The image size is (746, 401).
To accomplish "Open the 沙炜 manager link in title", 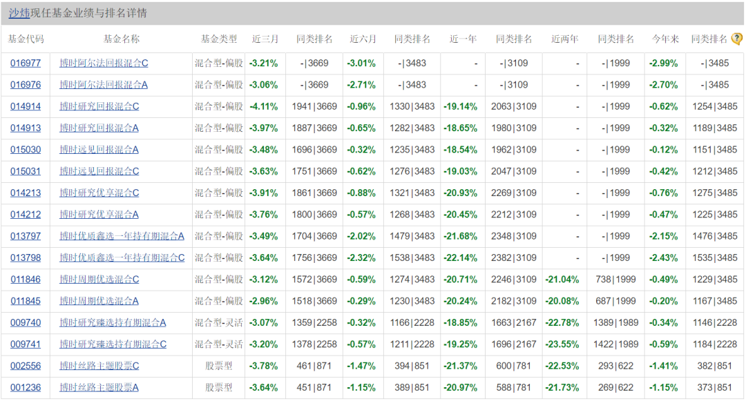I will (x=19, y=13).
